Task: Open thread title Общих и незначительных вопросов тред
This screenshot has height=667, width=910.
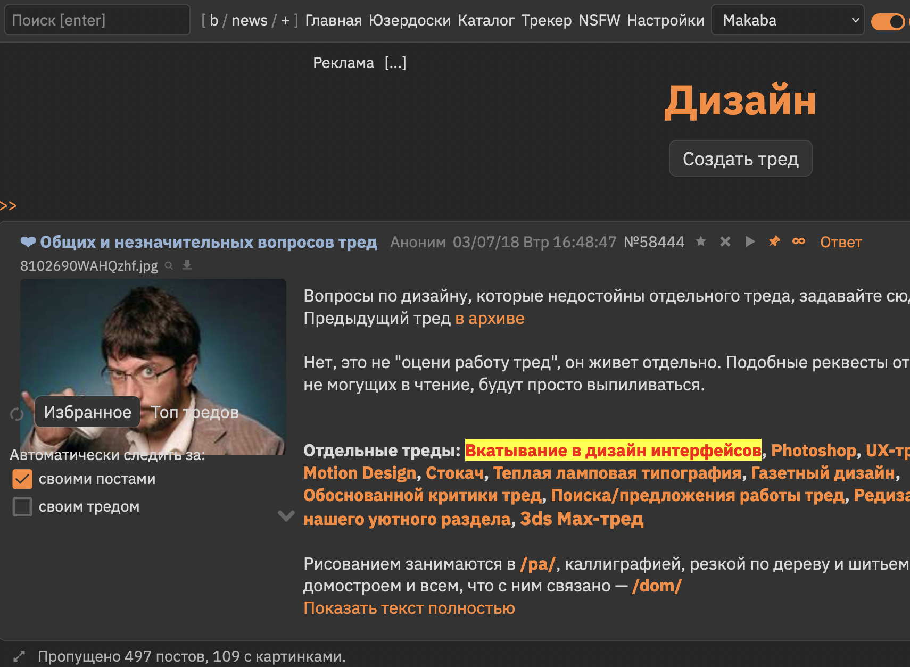Action: pyautogui.click(x=209, y=242)
